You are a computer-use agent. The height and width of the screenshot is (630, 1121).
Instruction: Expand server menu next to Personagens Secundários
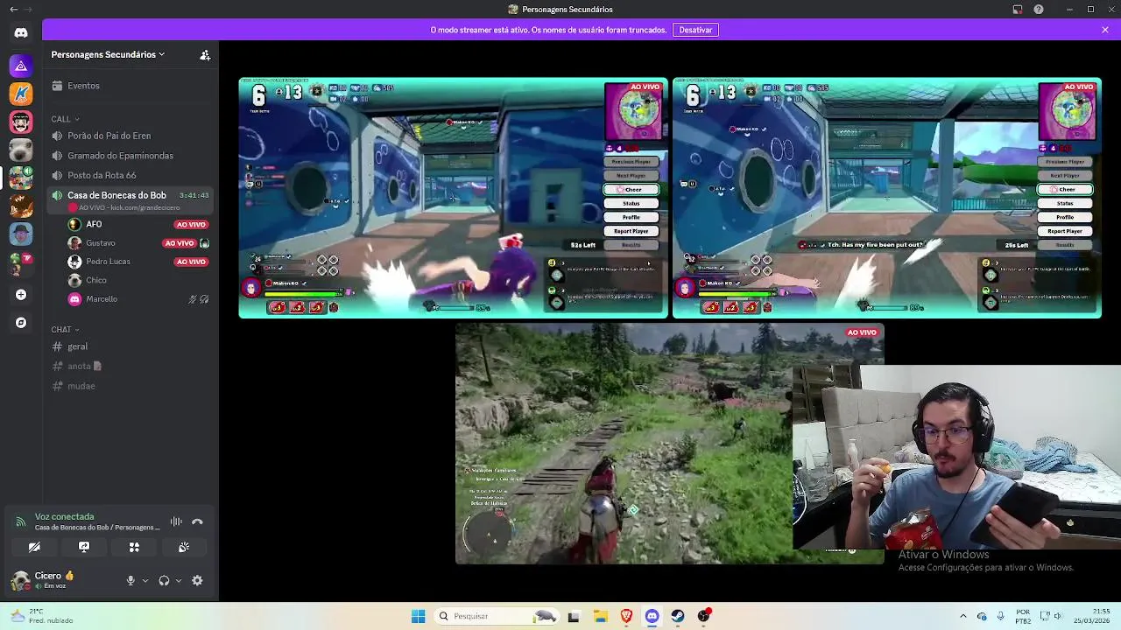162,54
